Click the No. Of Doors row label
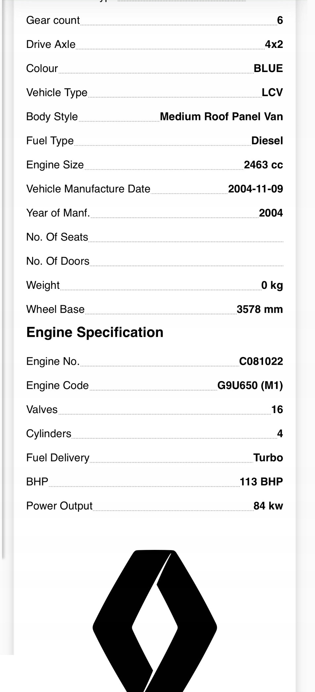This screenshot has height=692, width=315. [58, 261]
